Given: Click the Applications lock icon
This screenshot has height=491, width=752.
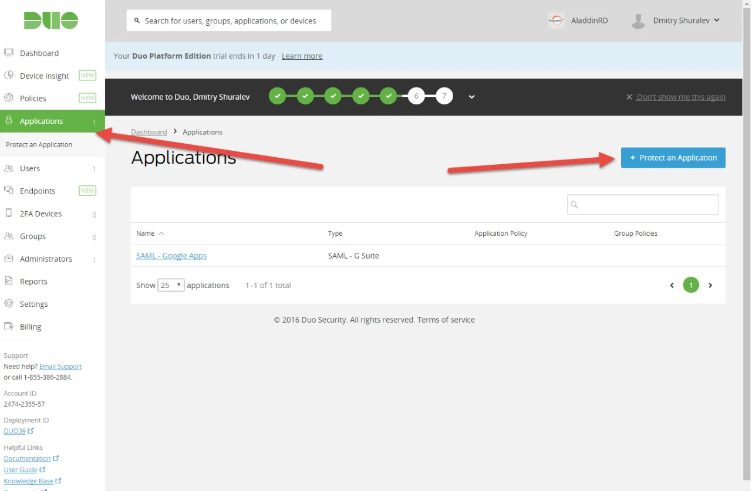Looking at the screenshot, I should (9, 120).
